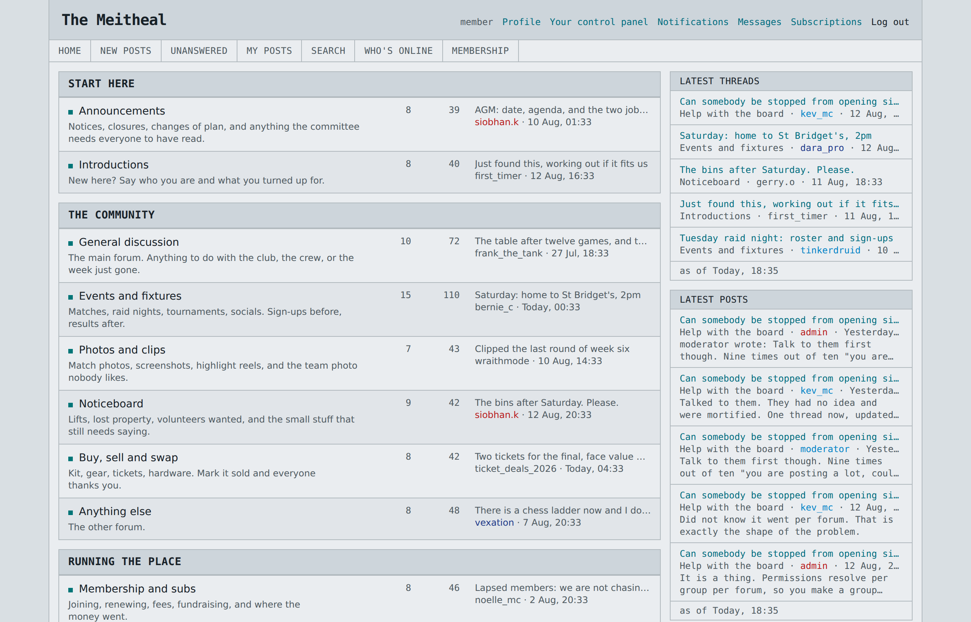Log out of the forum
971x622 pixels.
tap(890, 22)
